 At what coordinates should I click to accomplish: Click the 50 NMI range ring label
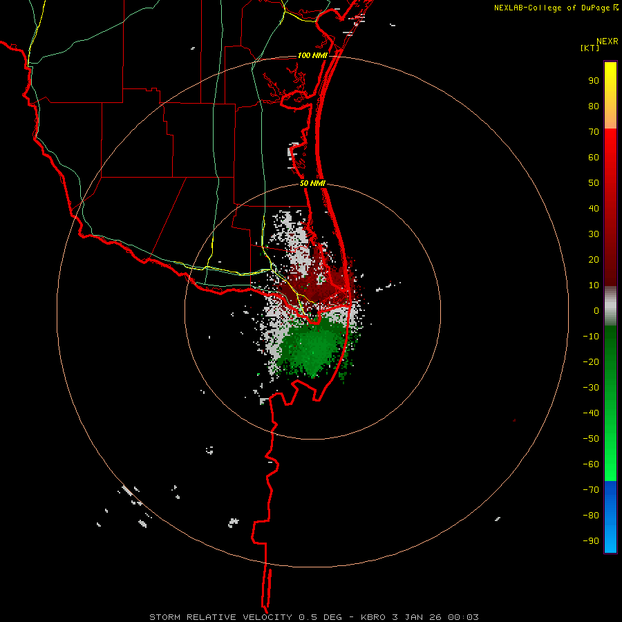[x=312, y=183]
